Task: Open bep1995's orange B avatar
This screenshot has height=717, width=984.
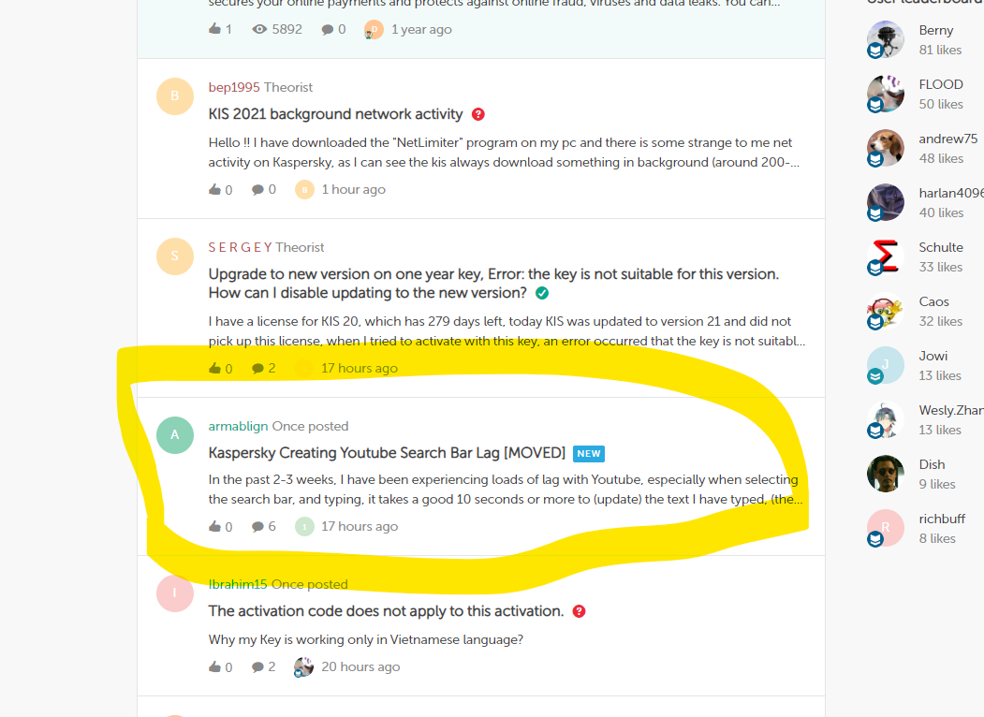Action: point(174,96)
